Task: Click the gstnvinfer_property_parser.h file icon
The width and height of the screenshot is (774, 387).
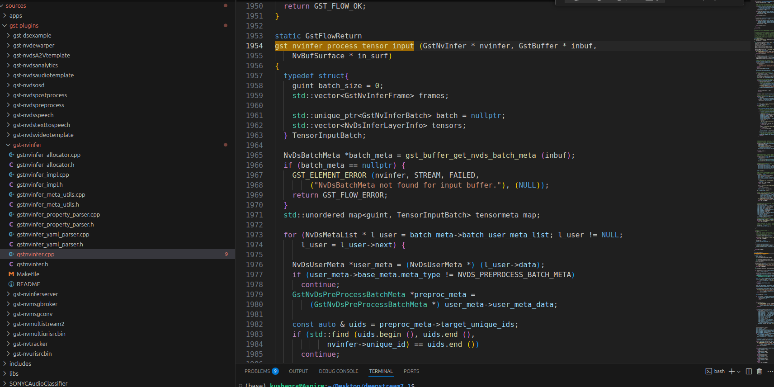Action: click(x=11, y=224)
